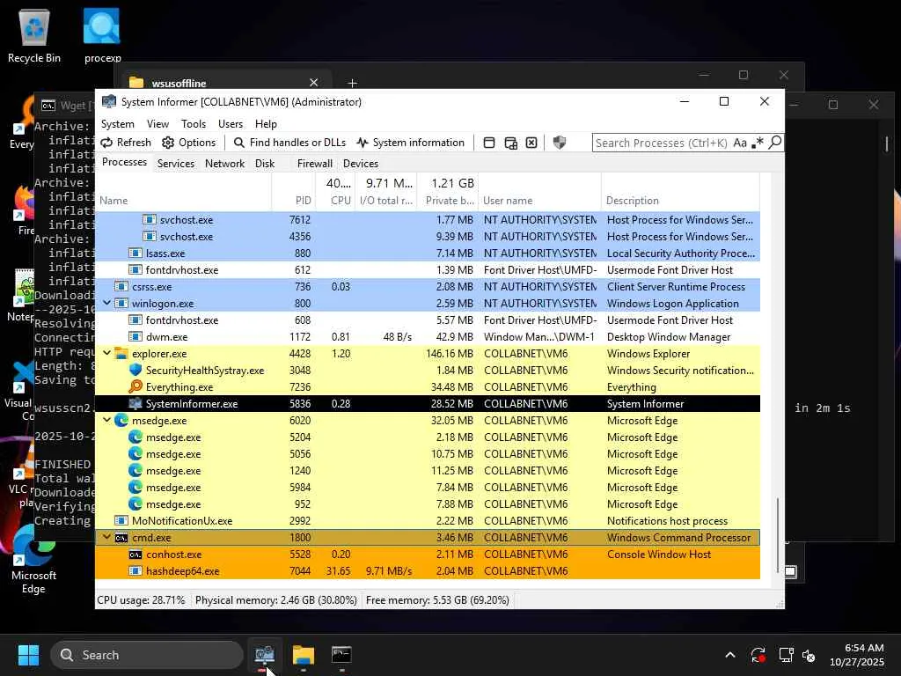Open System information graph button
The image size is (901, 676).
click(411, 143)
